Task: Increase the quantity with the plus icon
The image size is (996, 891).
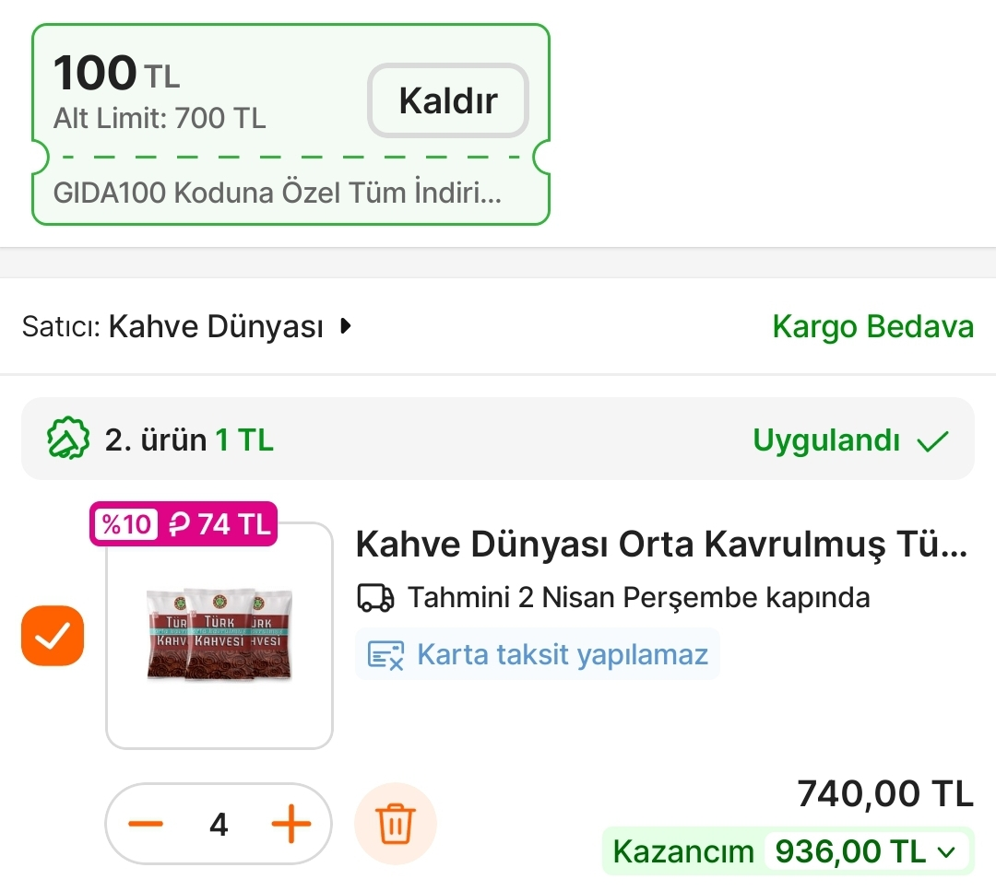Action: pos(291,824)
